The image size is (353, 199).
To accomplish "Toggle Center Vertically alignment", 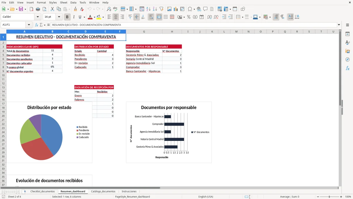I will [136, 17].
